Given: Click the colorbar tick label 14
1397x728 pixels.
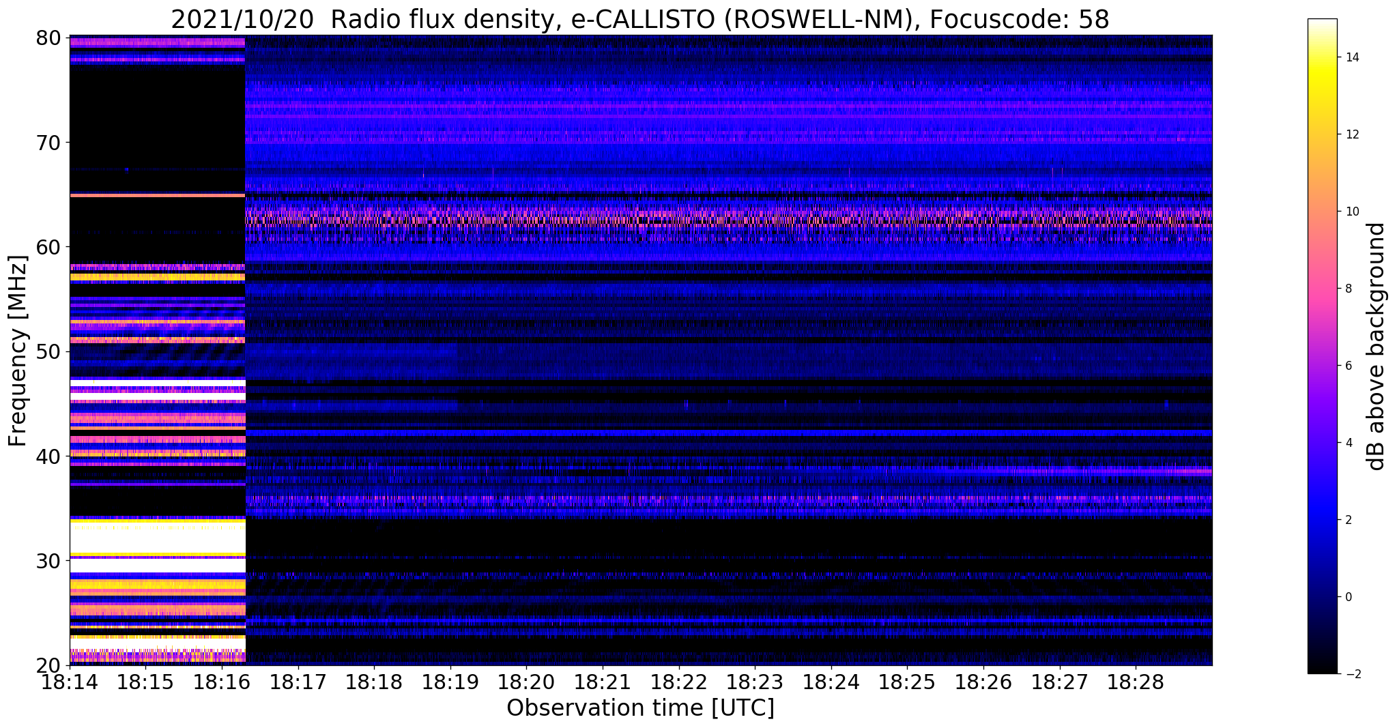Looking at the screenshot, I should tap(1351, 57).
